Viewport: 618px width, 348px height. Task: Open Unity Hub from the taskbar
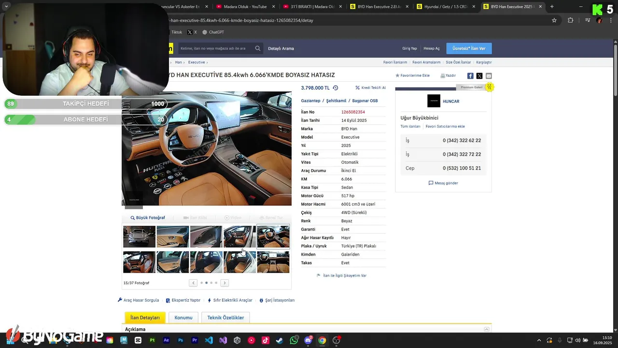point(237,340)
